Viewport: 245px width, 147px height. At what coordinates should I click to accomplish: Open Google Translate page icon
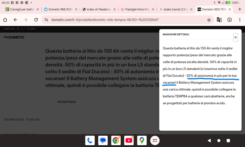(219, 20)
